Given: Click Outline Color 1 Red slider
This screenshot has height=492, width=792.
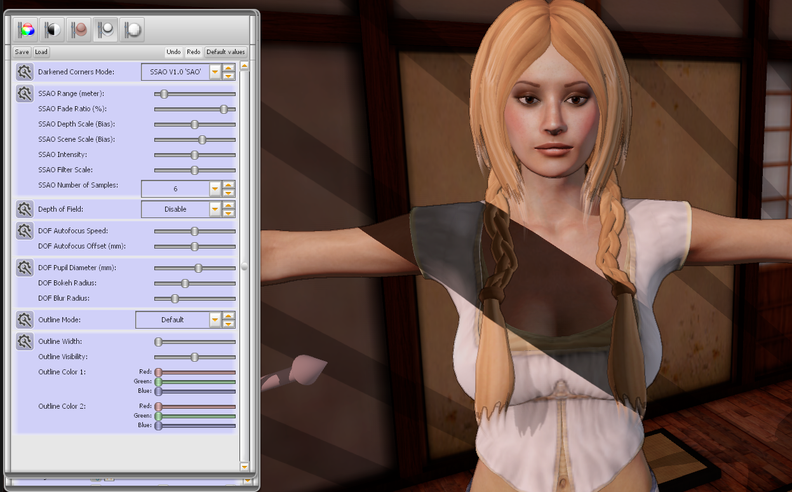Looking at the screenshot, I should pyautogui.click(x=195, y=372).
